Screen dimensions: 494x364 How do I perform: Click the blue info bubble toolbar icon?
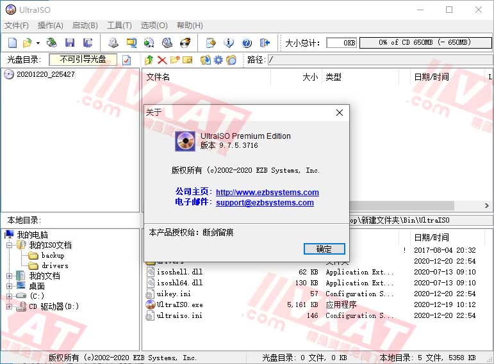229,43
